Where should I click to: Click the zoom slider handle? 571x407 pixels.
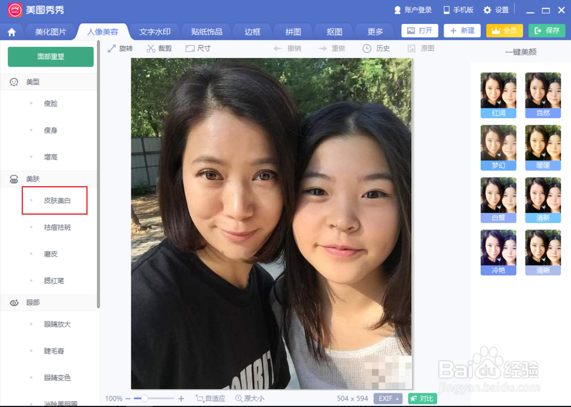click(144, 398)
